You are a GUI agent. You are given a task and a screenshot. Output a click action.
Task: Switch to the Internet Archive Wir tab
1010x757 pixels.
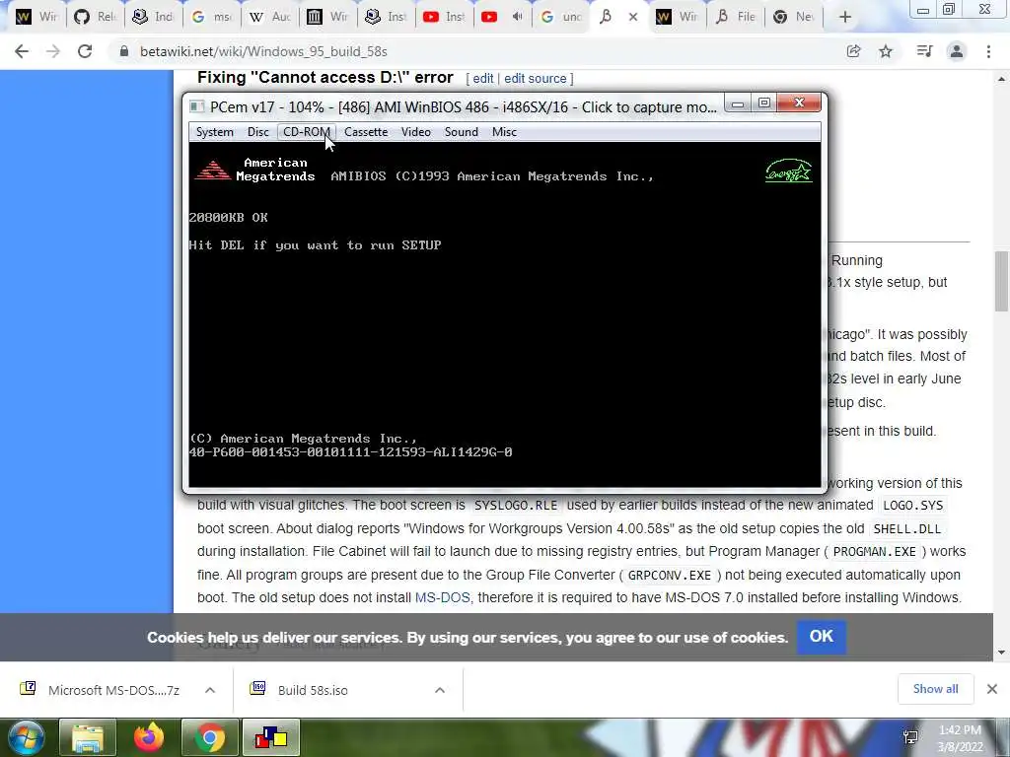tap(329, 17)
